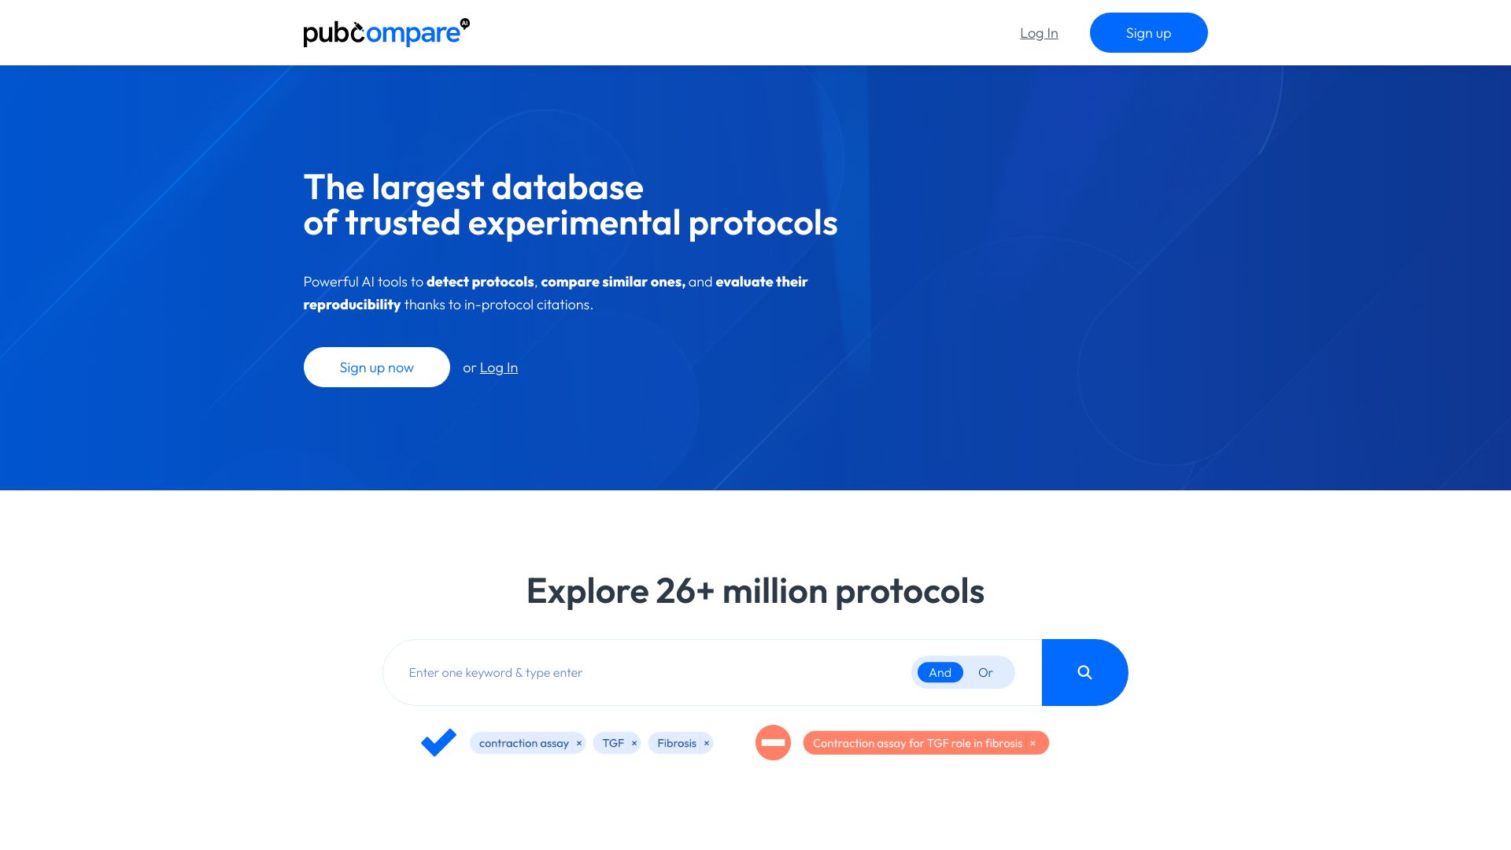
Task: Remove the 'Fibrosis' keyword tag
Action: point(707,742)
